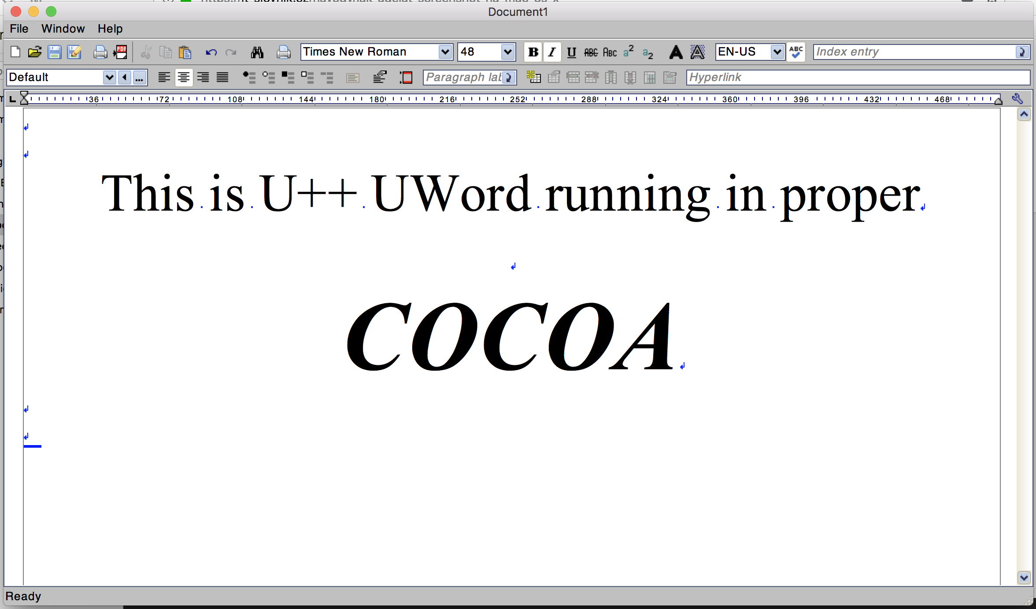Image resolution: width=1036 pixels, height=609 pixels.
Task: Apply superscript formatting
Action: (x=629, y=52)
